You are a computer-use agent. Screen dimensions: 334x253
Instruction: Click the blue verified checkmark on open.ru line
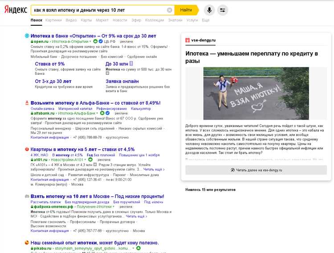click(x=101, y=41)
